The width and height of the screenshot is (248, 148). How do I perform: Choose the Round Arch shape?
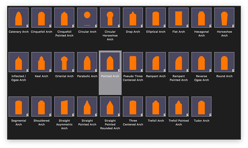coord(224,62)
